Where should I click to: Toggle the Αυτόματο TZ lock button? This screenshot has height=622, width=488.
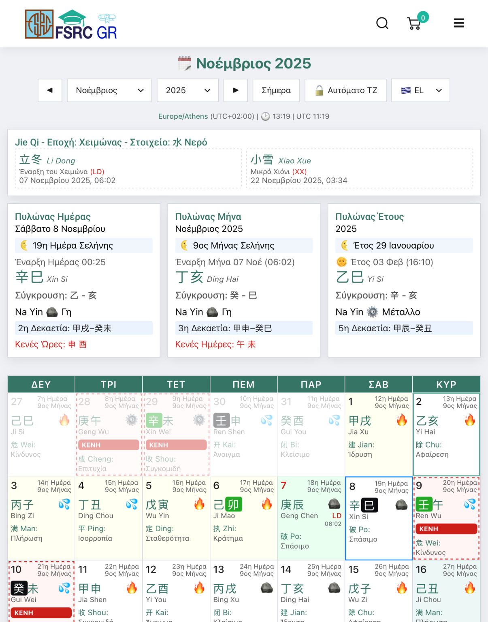pyautogui.click(x=345, y=90)
